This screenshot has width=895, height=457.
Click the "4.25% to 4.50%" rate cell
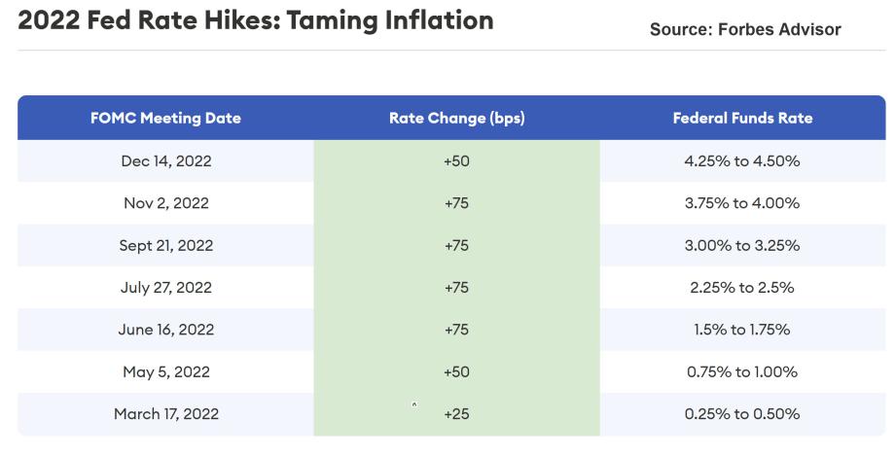(742, 161)
